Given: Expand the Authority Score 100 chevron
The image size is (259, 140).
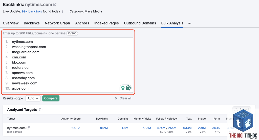Looking at the screenshot, I should [79, 128].
